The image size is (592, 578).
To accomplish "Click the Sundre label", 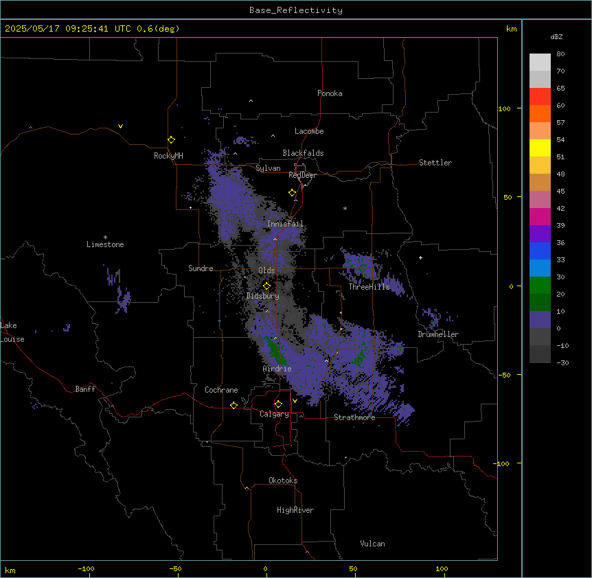I will [x=201, y=268].
